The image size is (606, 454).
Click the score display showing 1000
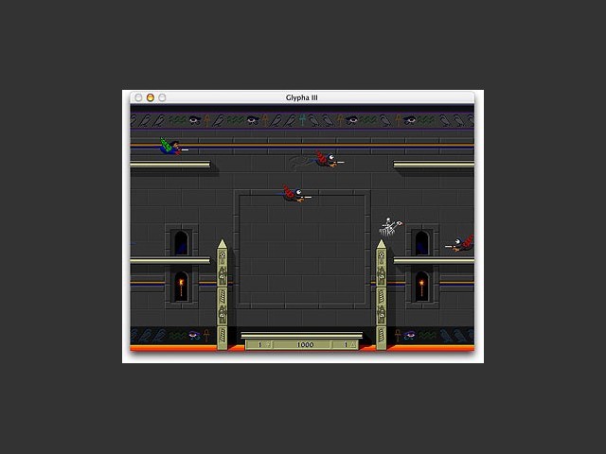pos(305,345)
